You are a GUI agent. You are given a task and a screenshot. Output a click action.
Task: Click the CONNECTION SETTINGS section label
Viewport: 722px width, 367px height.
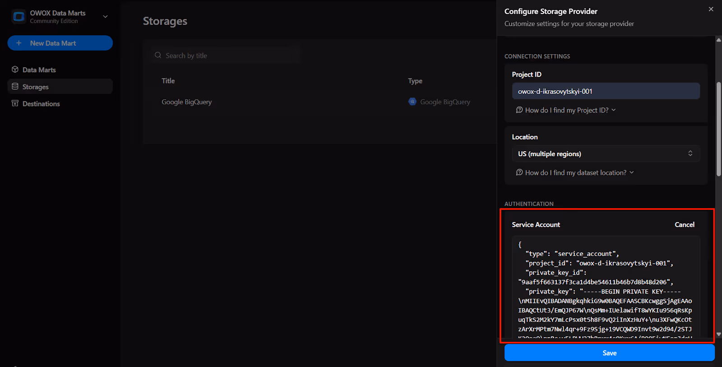(x=537, y=56)
